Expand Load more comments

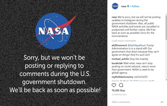pos(124,41)
